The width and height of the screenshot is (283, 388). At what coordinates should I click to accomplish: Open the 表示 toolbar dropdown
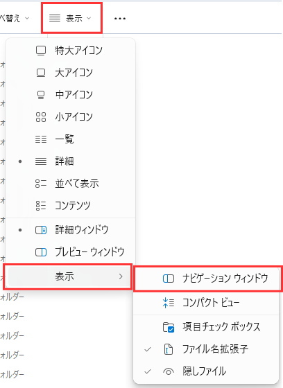click(71, 18)
